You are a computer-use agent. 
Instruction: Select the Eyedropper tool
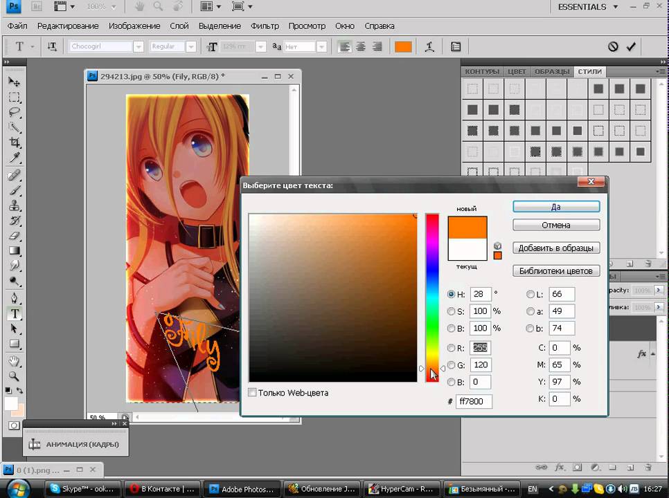[x=14, y=158]
